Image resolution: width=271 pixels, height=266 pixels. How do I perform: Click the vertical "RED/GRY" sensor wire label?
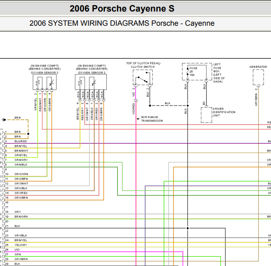(82, 113)
